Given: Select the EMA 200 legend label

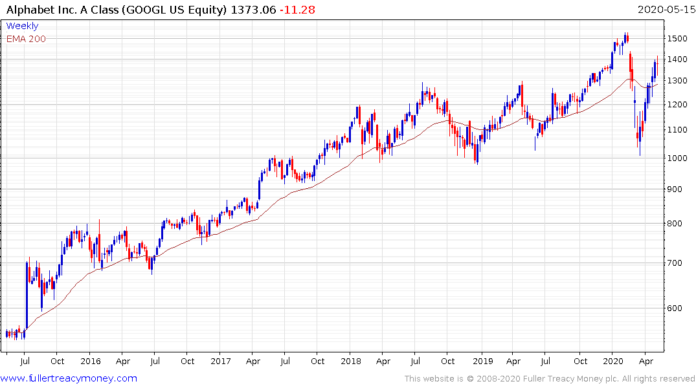Looking at the screenshot, I should pyautogui.click(x=26, y=39).
